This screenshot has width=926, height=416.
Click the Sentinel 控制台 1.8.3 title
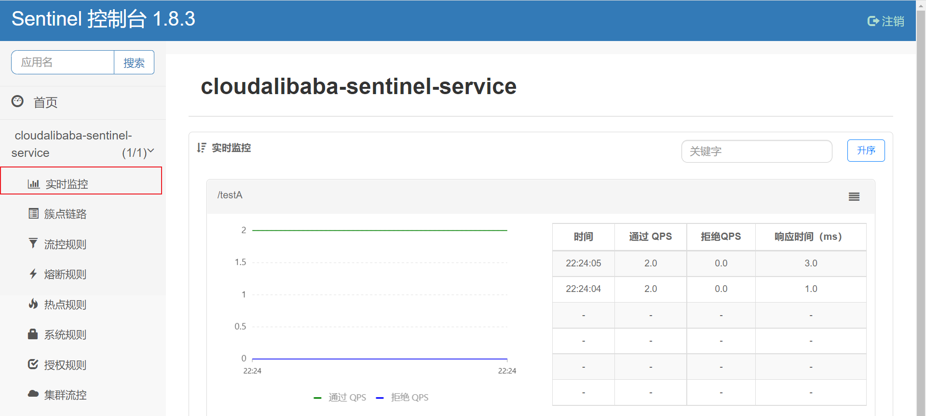tap(103, 19)
